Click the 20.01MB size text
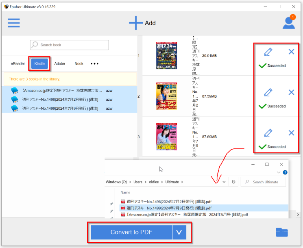303x248 pixels. 209,56
